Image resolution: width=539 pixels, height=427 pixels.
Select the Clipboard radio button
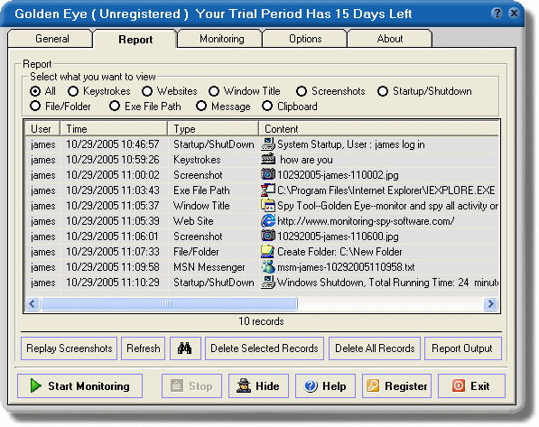tap(267, 107)
